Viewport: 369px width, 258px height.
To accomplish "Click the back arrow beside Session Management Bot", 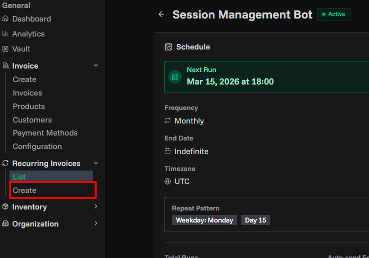I will pyautogui.click(x=161, y=14).
